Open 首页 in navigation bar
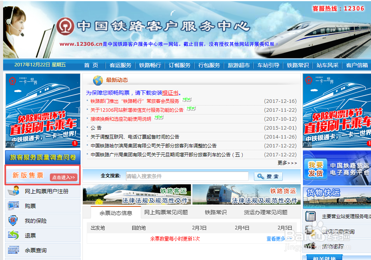Screen dimensions: 371x260 pos(91,65)
